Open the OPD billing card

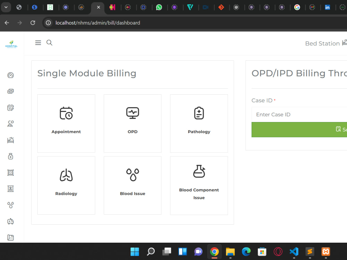click(x=133, y=123)
